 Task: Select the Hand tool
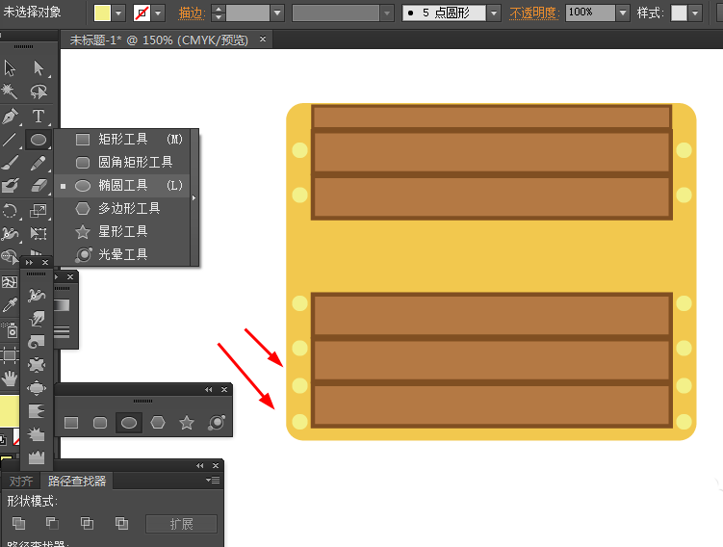[x=10, y=379]
